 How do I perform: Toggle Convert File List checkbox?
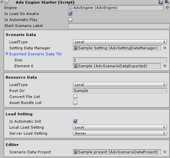75,97
